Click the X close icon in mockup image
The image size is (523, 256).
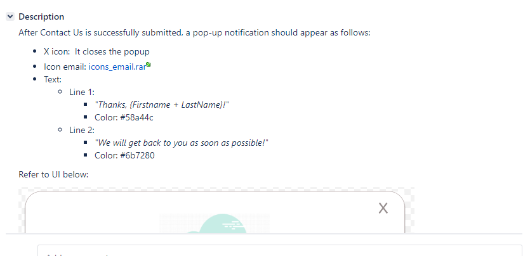point(383,208)
